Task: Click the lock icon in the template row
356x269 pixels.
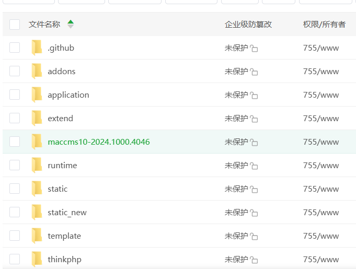Action: click(254, 237)
